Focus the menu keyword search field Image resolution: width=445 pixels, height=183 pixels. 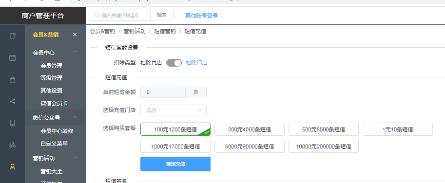[120, 15]
